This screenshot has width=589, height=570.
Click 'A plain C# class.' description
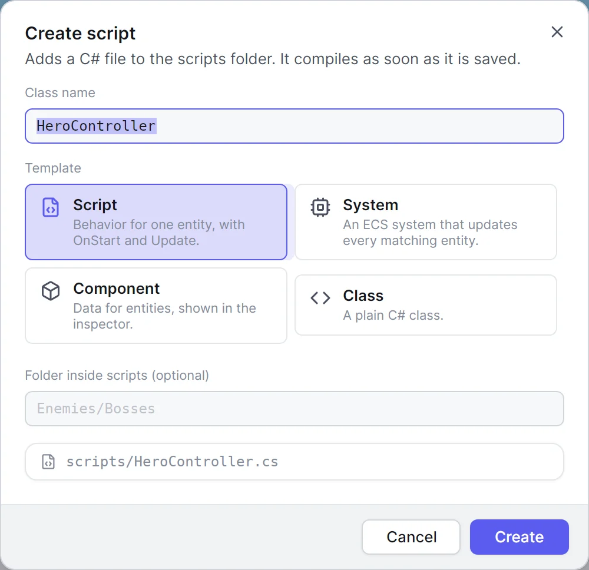pyautogui.click(x=393, y=316)
